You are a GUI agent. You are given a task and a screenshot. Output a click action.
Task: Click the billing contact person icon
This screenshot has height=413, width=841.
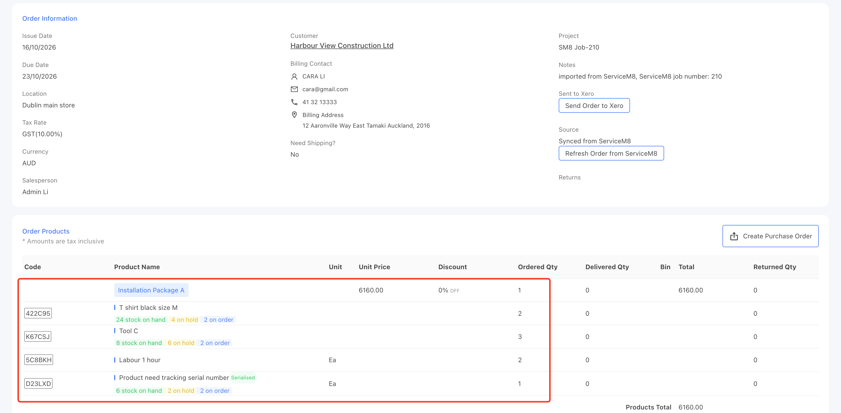pyautogui.click(x=294, y=76)
